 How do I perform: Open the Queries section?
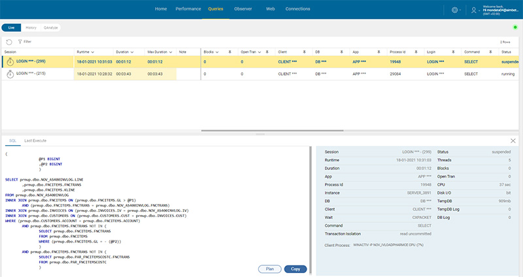pyautogui.click(x=216, y=9)
